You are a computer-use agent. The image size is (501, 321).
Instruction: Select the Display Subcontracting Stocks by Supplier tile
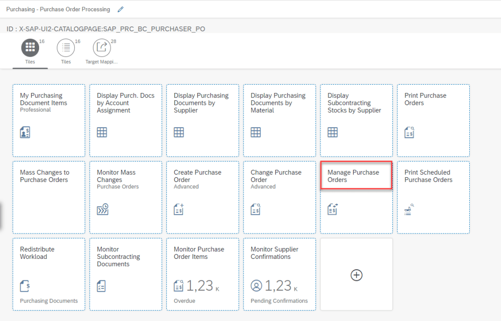tap(356, 120)
